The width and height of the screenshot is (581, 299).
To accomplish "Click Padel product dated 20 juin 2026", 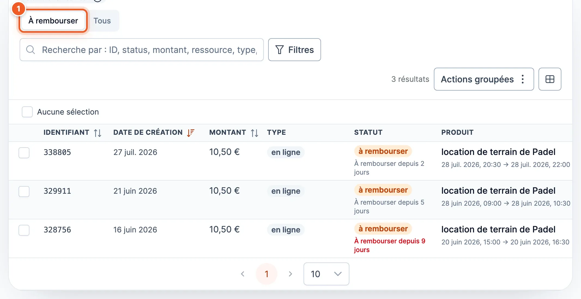I will click(498, 229).
